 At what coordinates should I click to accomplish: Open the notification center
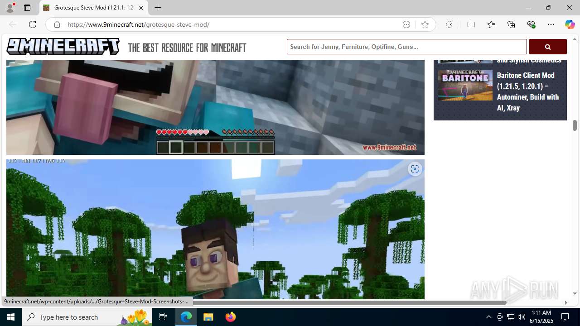[x=565, y=317]
